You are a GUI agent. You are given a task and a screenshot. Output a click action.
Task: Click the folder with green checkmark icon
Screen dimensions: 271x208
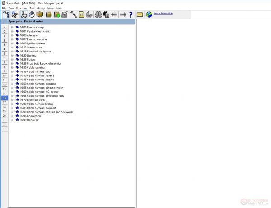point(57,14)
